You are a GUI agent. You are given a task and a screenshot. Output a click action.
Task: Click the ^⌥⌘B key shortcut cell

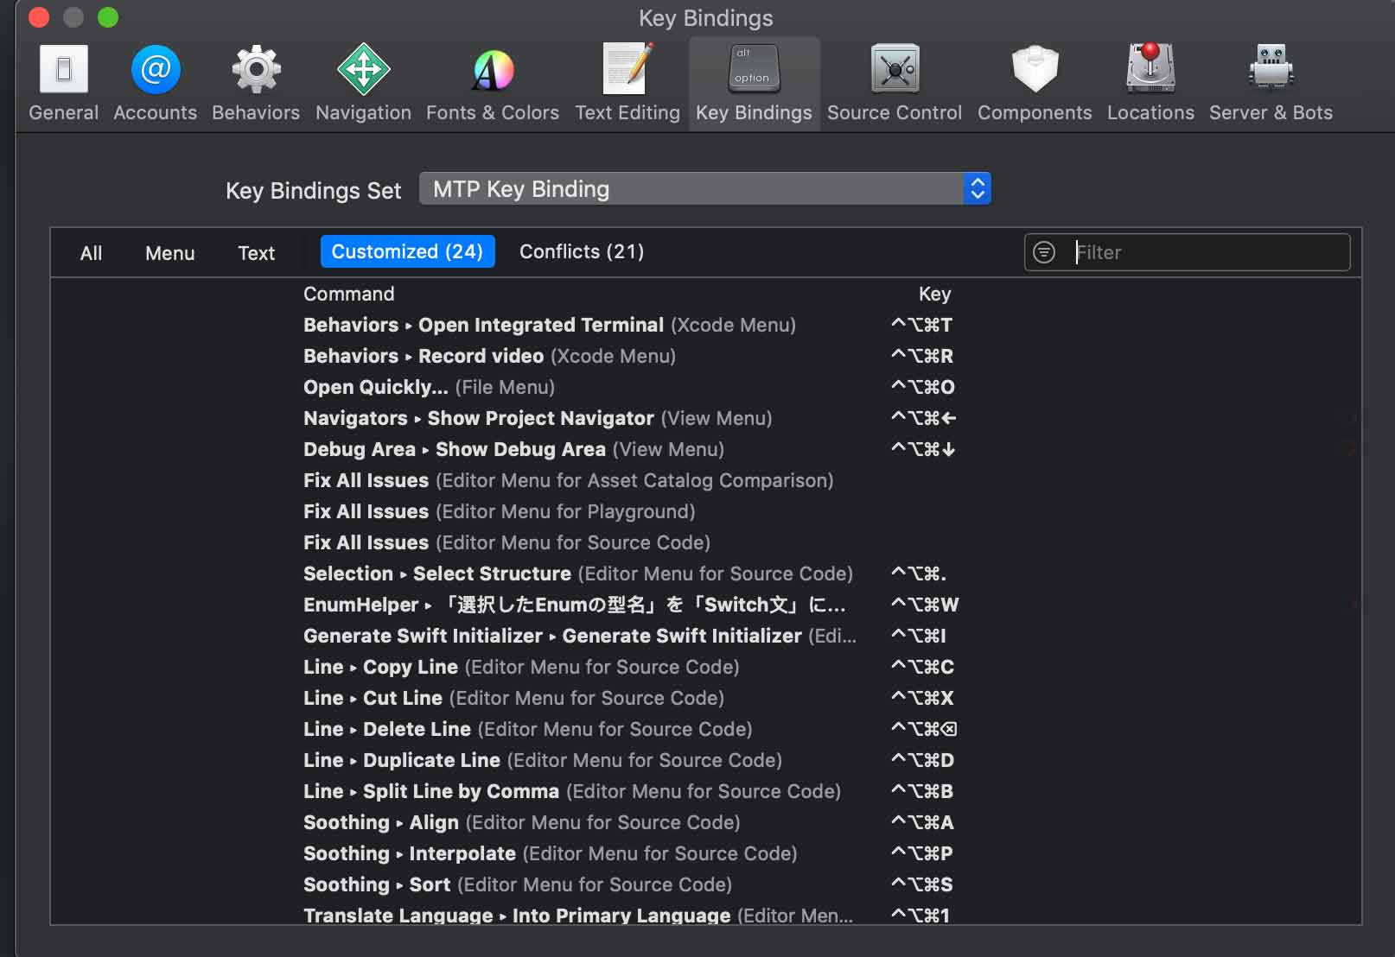click(921, 791)
